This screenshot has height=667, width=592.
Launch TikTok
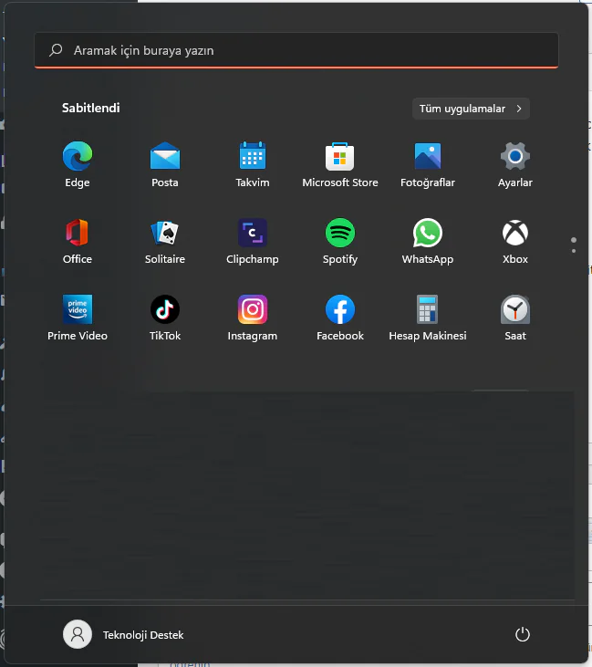(x=165, y=318)
